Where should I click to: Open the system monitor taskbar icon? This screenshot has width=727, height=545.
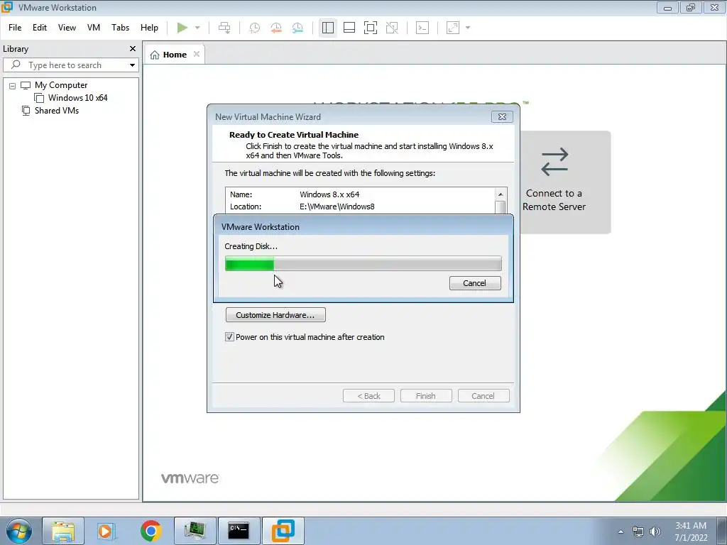point(195,531)
